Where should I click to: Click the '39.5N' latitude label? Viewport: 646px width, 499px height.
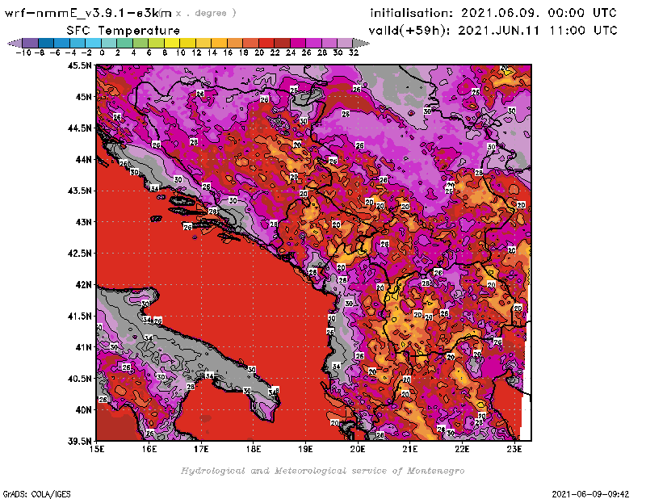[x=79, y=442]
